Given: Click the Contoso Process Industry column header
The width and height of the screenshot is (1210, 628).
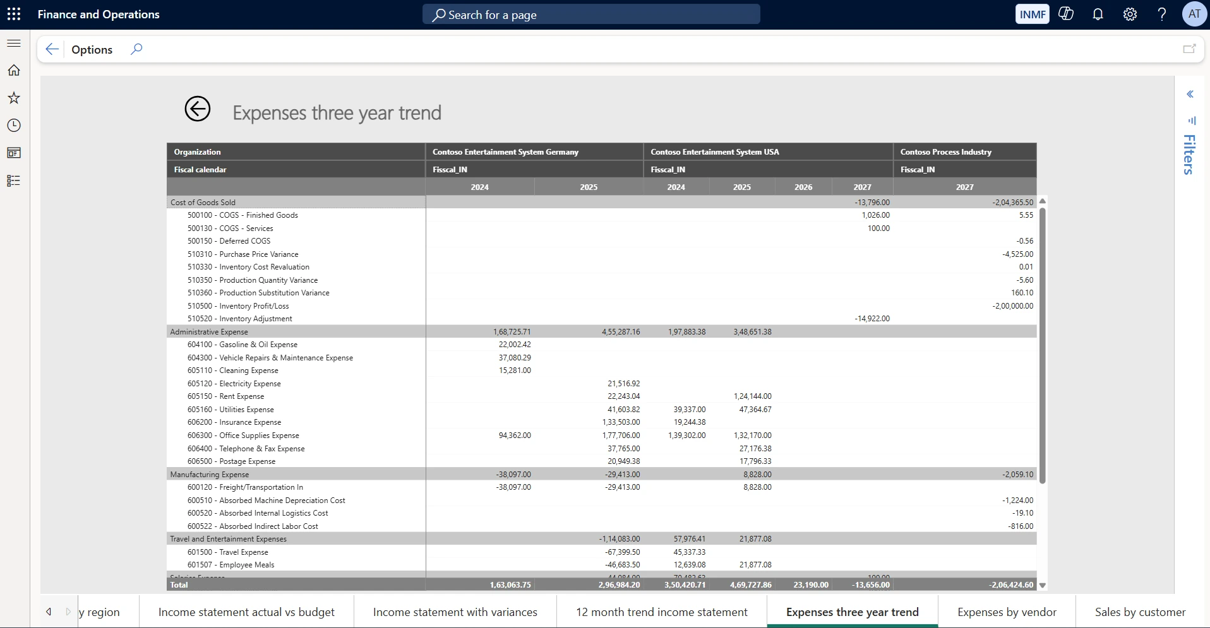Looking at the screenshot, I should (965, 151).
